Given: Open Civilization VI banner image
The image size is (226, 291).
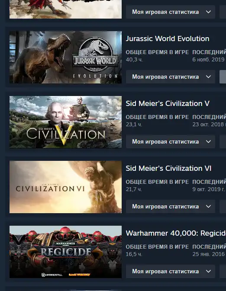Looking at the screenshot, I should (x=66, y=187).
